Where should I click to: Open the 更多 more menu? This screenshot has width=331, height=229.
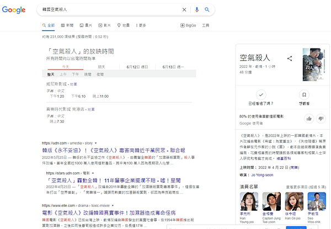point(141,25)
